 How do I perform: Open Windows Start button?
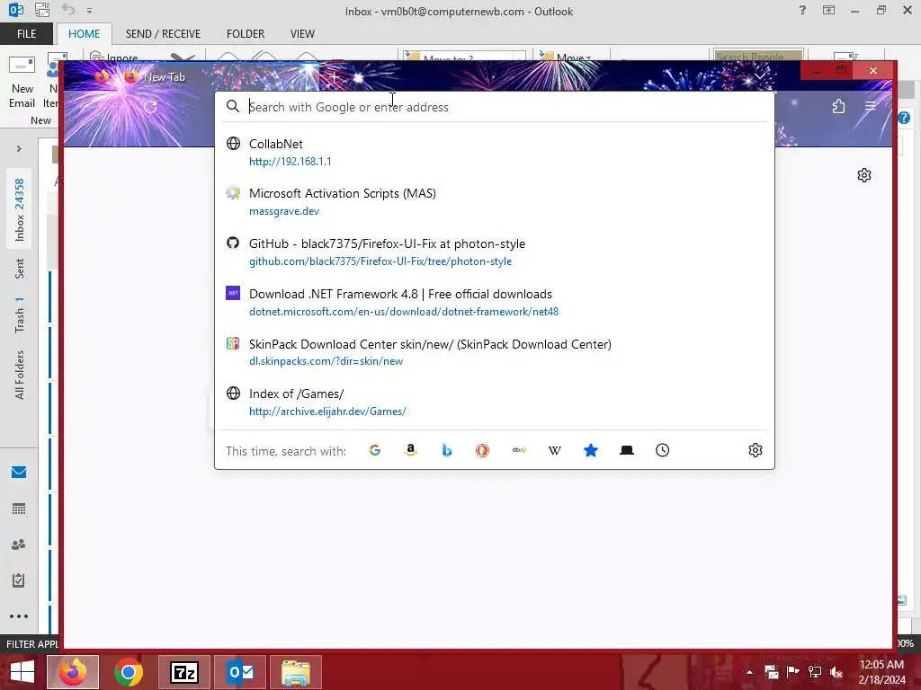[22, 672]
